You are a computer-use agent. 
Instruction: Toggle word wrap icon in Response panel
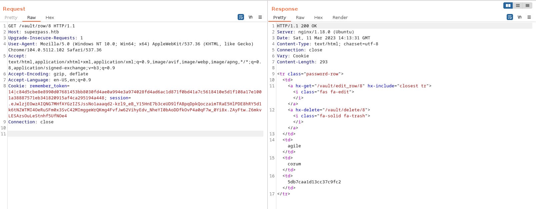510,17
